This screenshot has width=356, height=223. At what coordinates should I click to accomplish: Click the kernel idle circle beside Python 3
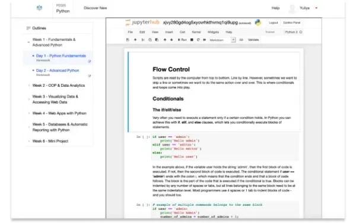point(301,32)
